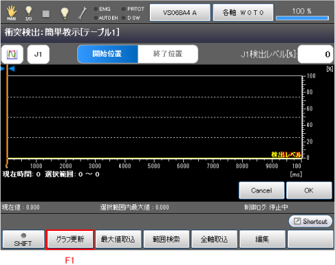This screenshot has height=265, width=335.
Task: Click the PRTCT indicator lamp
Action: coord(123,9)
